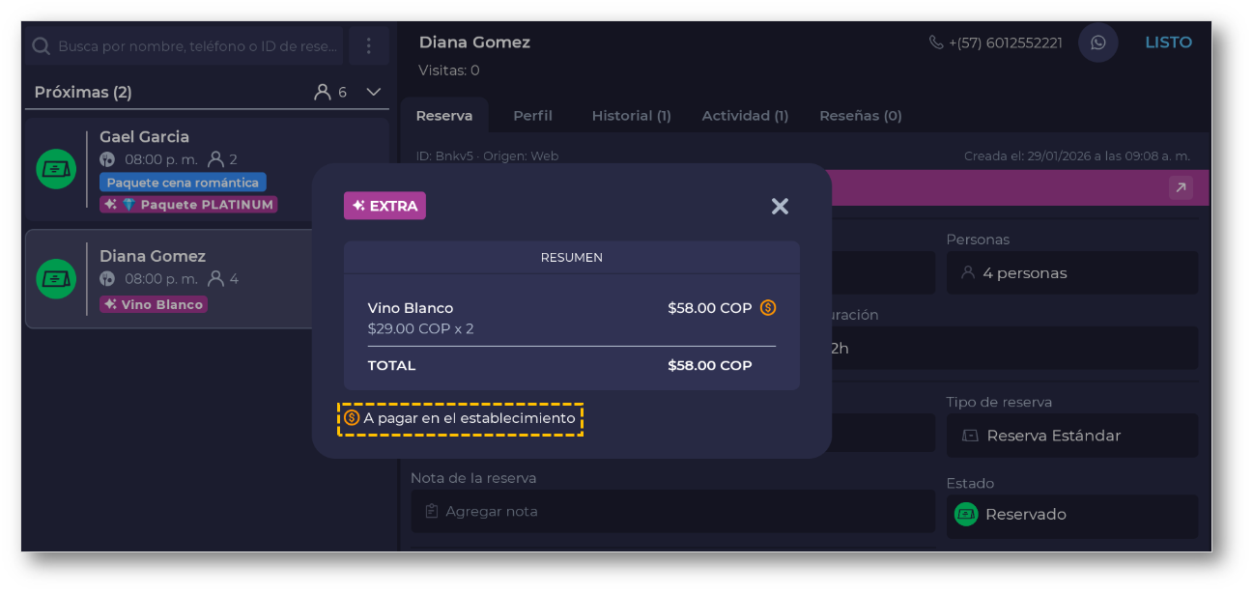The image size is (1253, 593).
Task: Open the three-dot options menu
Action: tap(368, 45)
